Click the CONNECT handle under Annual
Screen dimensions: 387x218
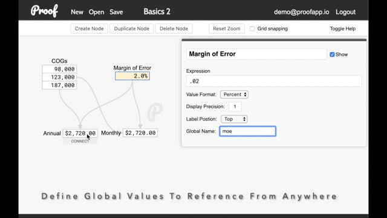[80, 141]
